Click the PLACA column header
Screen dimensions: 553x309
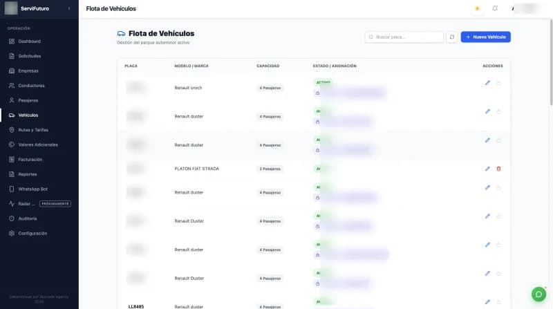pyautogui.click(x=131, y=66)
